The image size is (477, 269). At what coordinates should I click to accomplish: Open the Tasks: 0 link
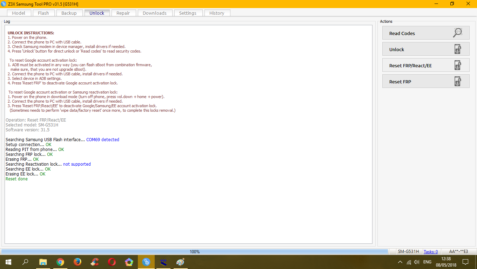[x=431, y=251]
